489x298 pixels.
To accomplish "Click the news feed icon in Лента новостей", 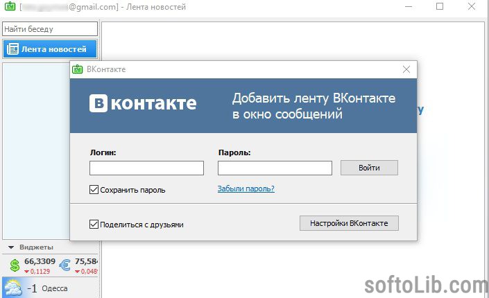I will tap(12, 49).
